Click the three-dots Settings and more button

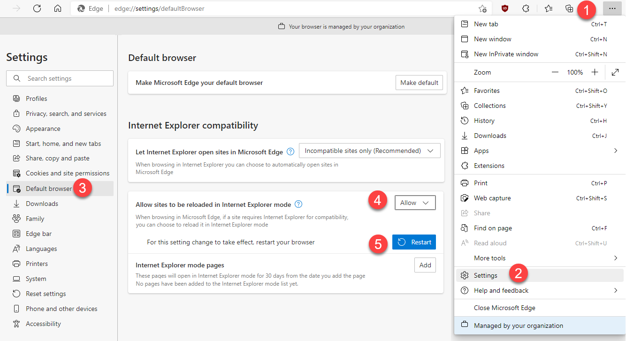pyautogui.click(x=612, y=8)
